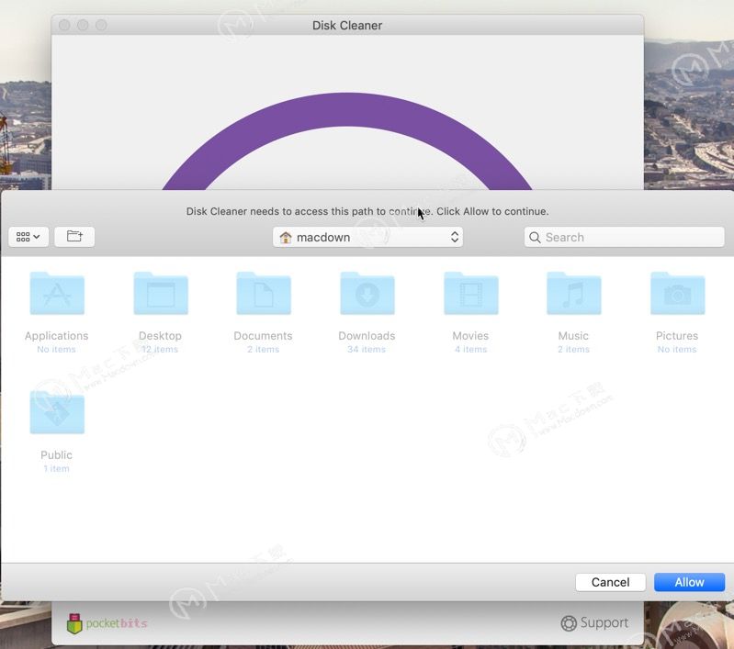
Task: Select the 'Pictures' folder label
Action: [677, 335]
